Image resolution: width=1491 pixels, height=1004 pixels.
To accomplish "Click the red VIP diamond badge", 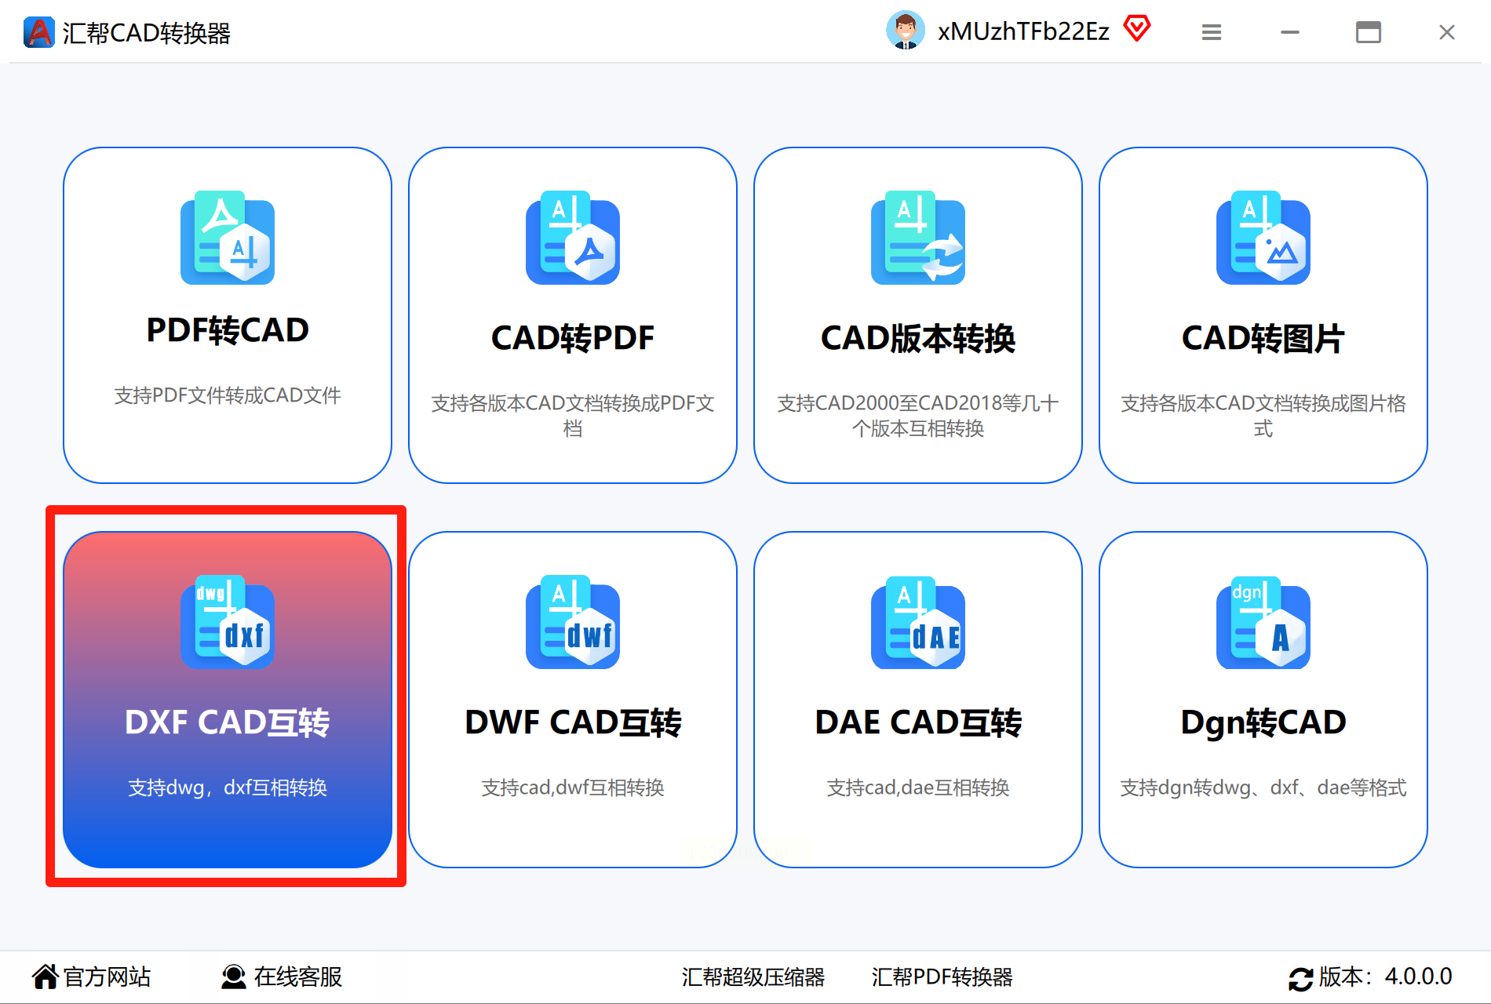I will pos(1136,29).
